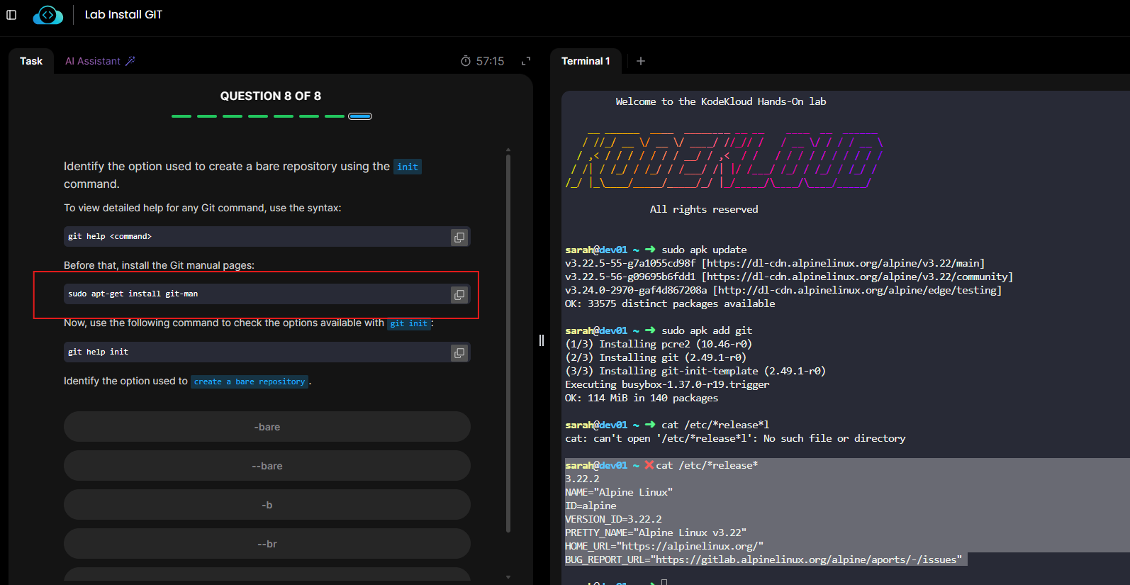Screen dimensions: 1130x585
Task: Click the 'Executing busybox-1.37.0-r19.trigger' line
Action: [x=667, y=384]
